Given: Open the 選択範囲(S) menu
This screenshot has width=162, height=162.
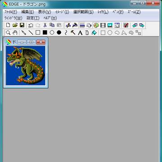Looking at the screenshot, I should point(83,12).
